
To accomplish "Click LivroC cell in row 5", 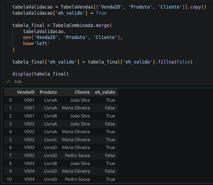I will point(51,140).
